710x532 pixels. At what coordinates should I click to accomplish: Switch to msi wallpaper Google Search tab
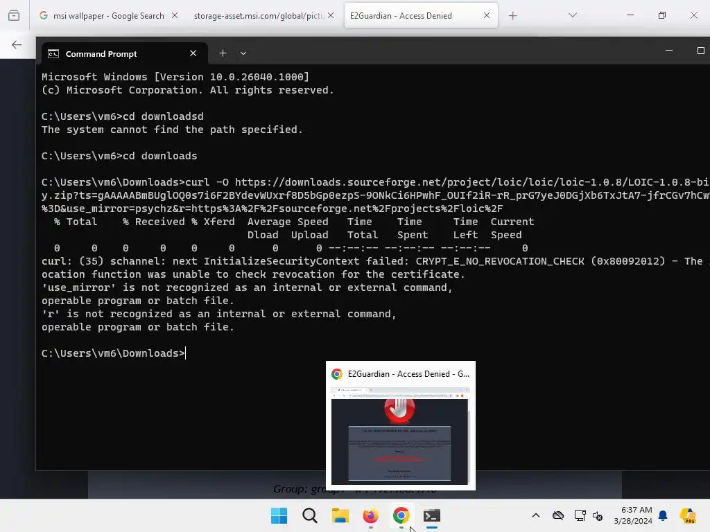(x=109, y=16)
